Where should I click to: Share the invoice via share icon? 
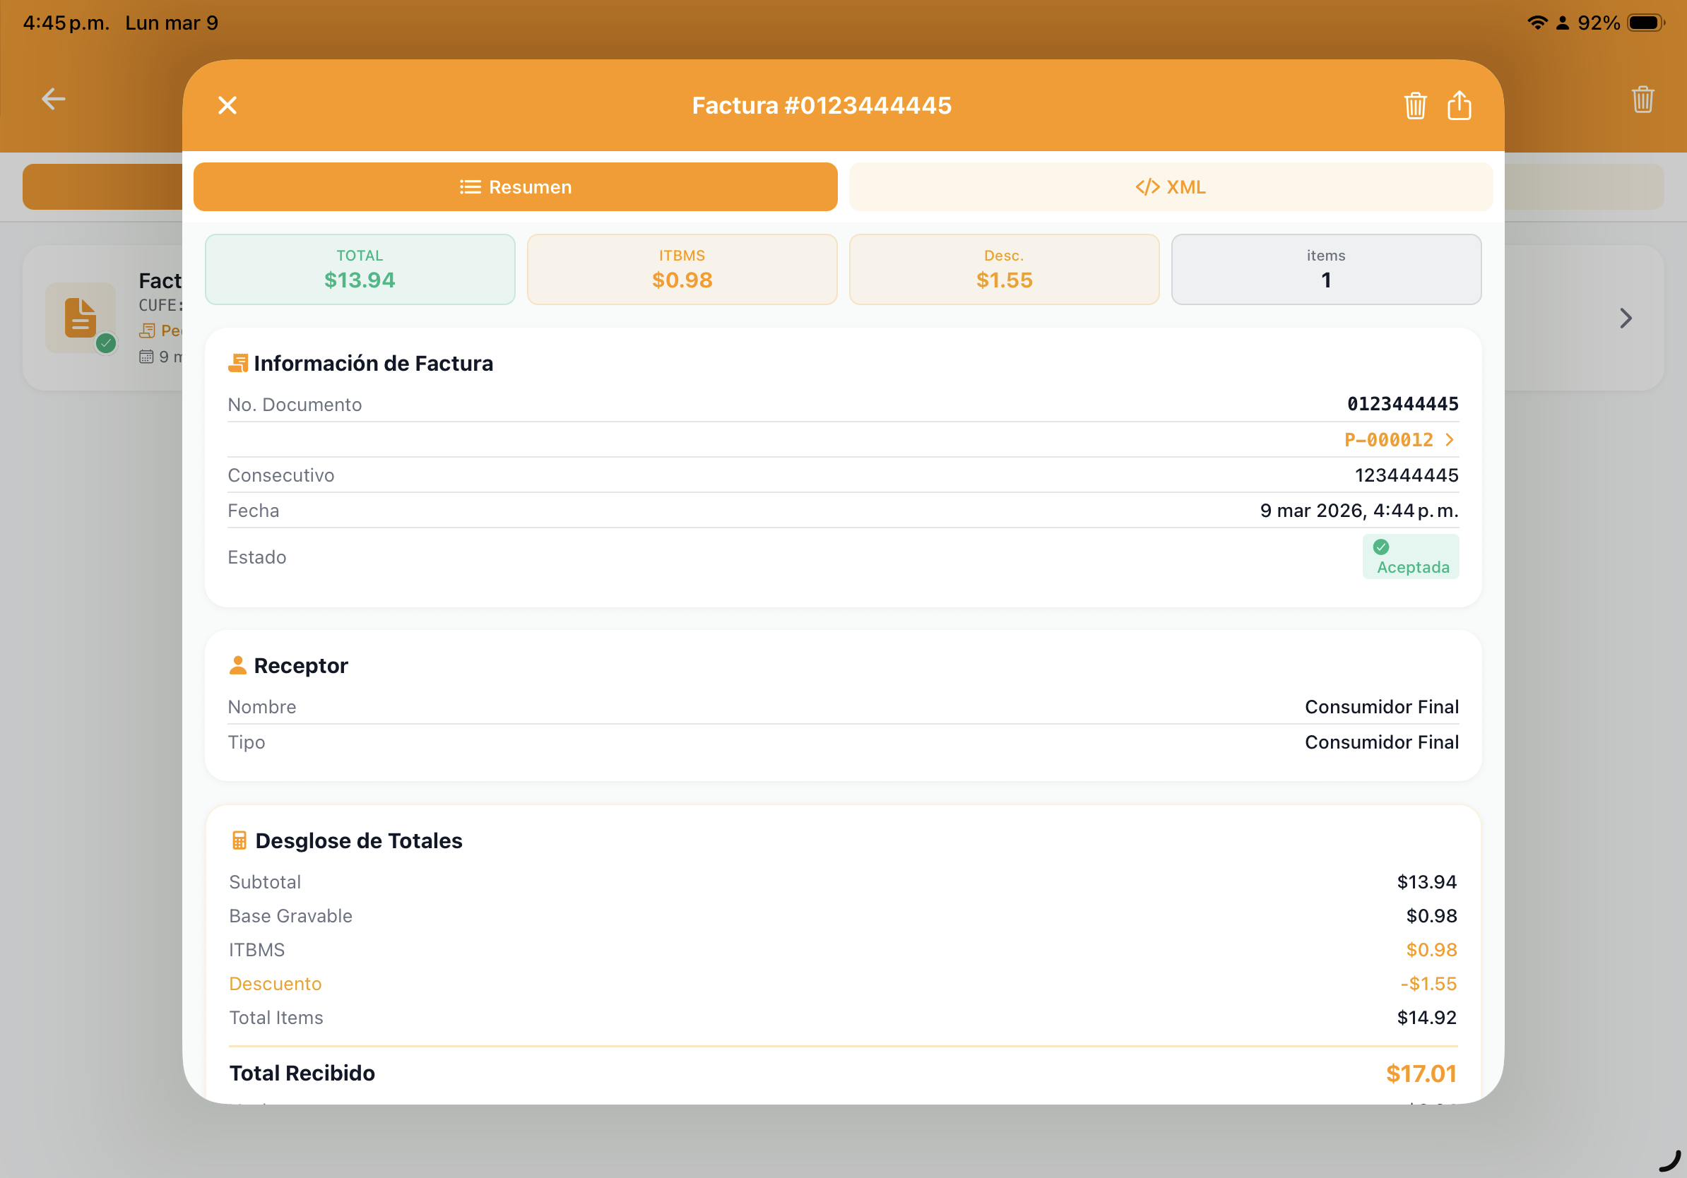1459,106
